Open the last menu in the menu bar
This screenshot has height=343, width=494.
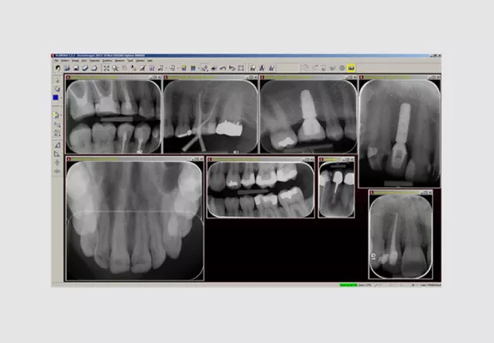pos(150,61)
